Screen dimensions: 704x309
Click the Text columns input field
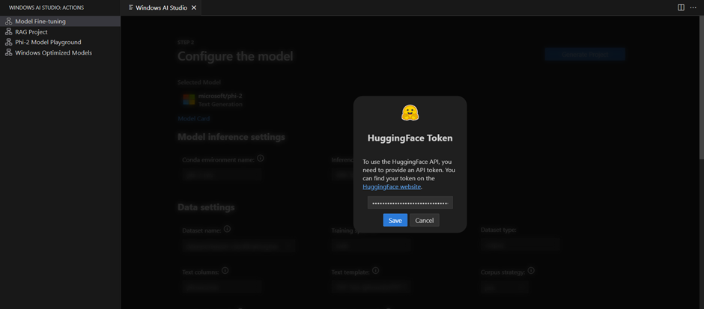pos(222,287)
